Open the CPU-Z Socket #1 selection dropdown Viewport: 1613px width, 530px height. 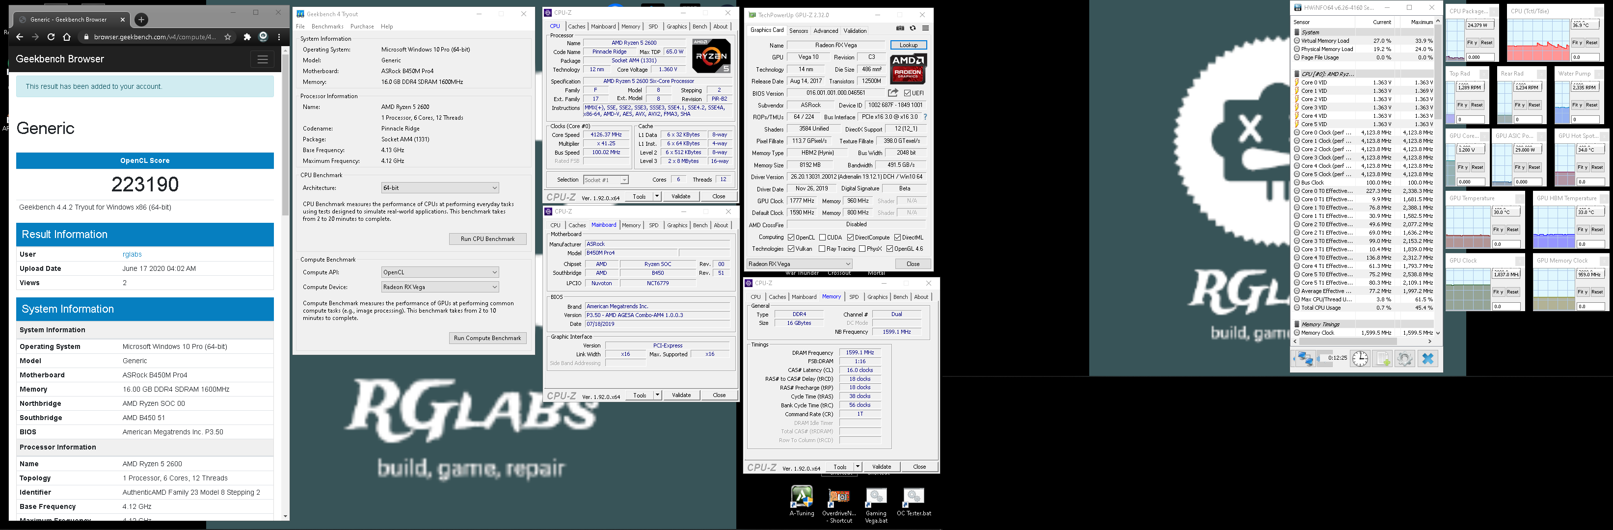point(606,180)
